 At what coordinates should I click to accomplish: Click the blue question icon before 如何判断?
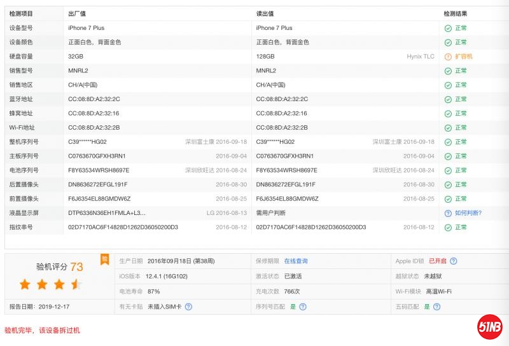pyautogui.click(x=448, y=213)
